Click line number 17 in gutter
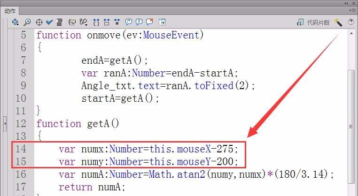The height and width of the screenshot is (196, 358). point(21,187)
